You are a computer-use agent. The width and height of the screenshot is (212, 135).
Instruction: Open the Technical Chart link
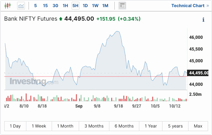(x=190, y=6)
